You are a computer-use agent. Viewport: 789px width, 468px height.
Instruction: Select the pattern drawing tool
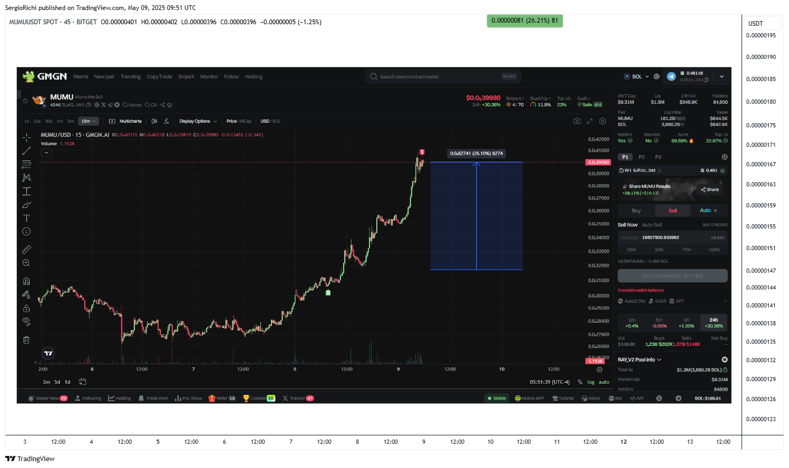(26, 177)
